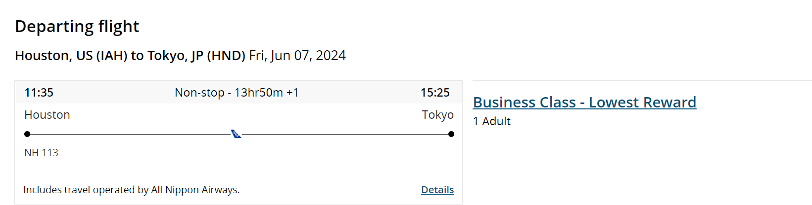Viewport: 812px width, 205px height.
Task: Click Business Class - Lowest Reward link
Action: pos(584,102)
